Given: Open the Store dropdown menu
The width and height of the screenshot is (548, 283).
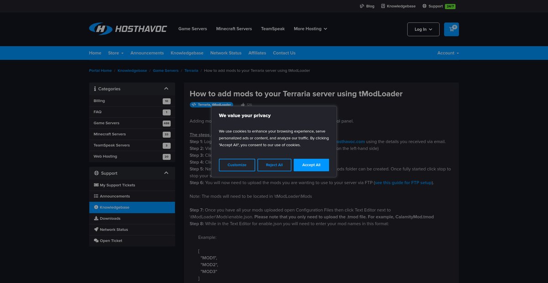Looking at the screenshot, I should pyautogui.click(x=116, y=53).
